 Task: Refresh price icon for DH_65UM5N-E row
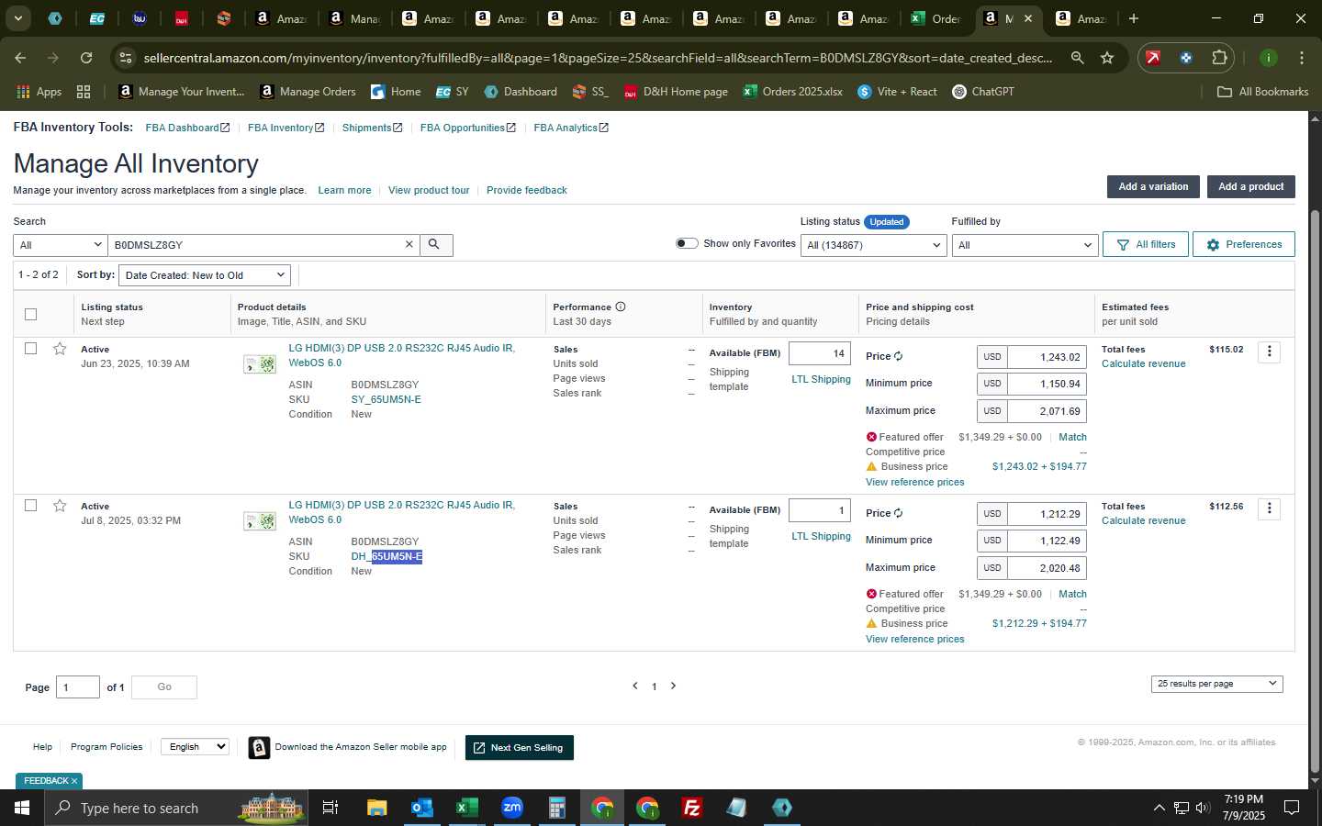pos(898,513)
